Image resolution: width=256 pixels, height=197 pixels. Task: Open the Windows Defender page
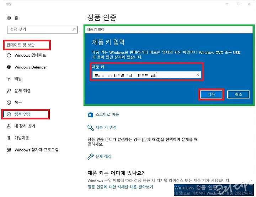pos(31,67)
